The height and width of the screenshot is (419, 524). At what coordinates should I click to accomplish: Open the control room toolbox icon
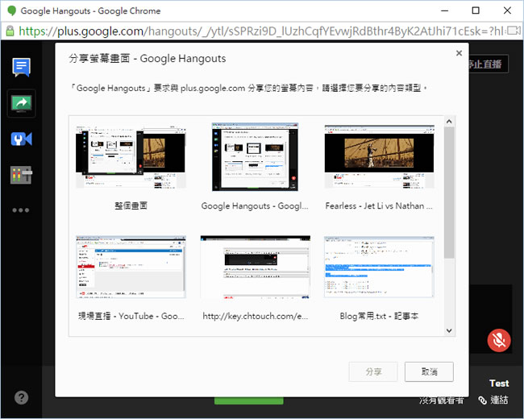pos(21,175)
